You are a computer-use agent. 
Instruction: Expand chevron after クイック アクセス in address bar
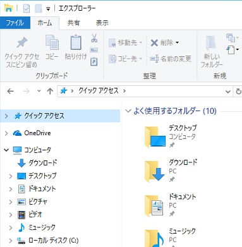pyautogui.click(x=124, y=91)
